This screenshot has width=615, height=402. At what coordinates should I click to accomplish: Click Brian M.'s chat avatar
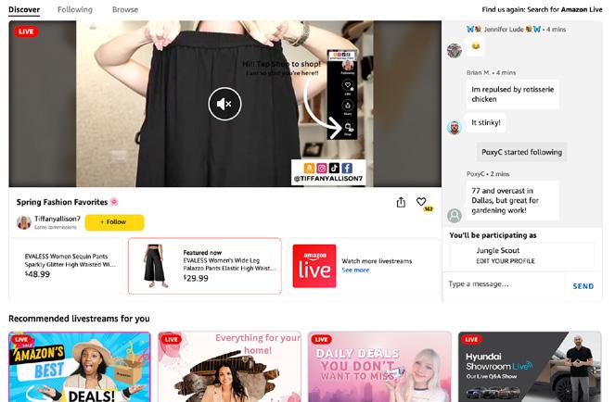point(455,127)
